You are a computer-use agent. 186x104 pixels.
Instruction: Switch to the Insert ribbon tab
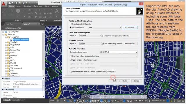[x=19, y=6]
